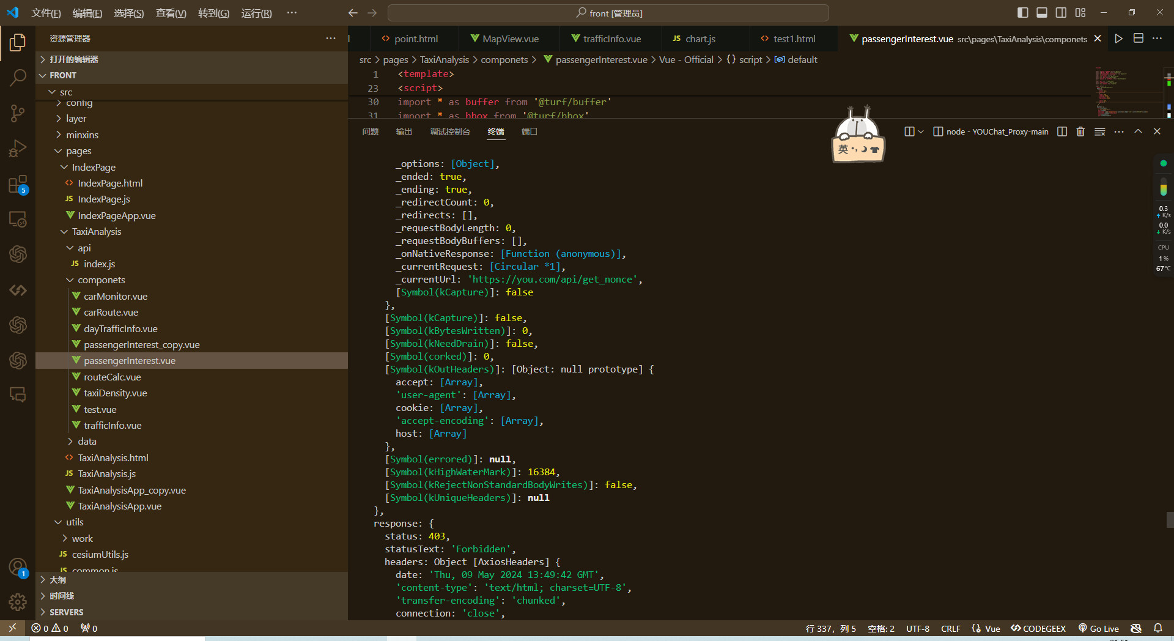Run the file with play icon

coord(1118,39)
